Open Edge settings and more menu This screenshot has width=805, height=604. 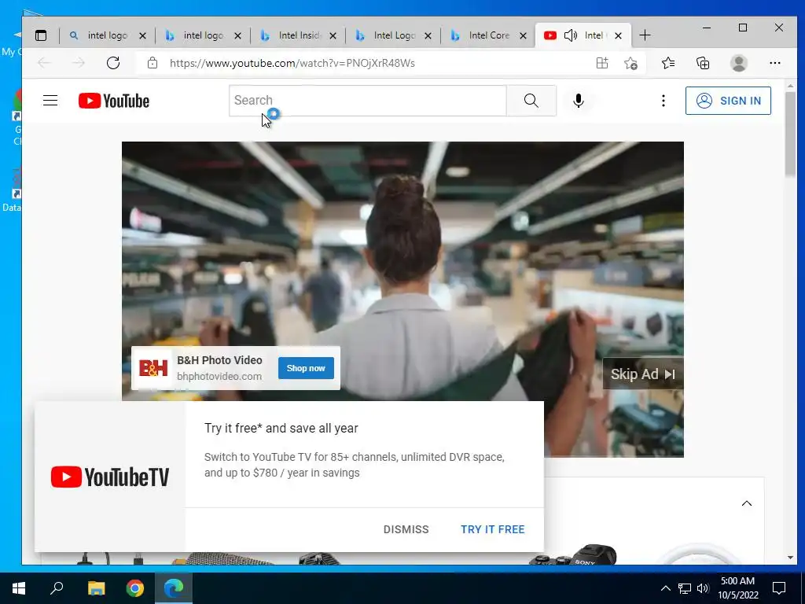774,63
